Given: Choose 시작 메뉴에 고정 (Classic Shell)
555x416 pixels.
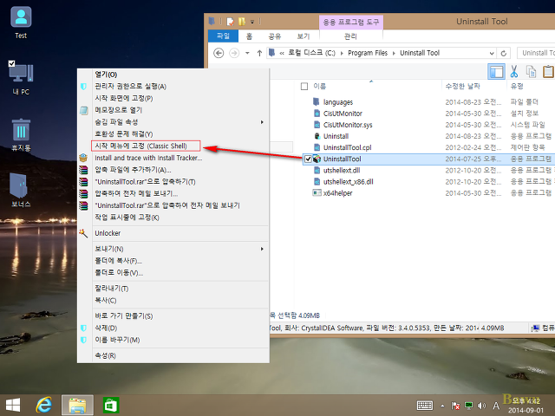Looking at the screenshot, I should pyautogui.click(x=173, y=146).
